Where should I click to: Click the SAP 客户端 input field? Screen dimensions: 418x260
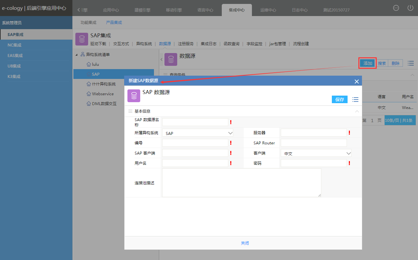click(195, 153)
